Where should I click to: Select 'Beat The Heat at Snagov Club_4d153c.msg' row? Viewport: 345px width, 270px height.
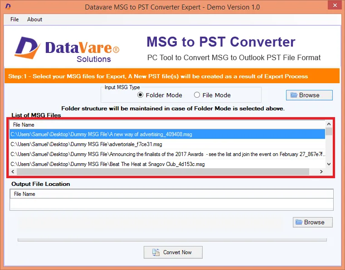coord(167,164)
